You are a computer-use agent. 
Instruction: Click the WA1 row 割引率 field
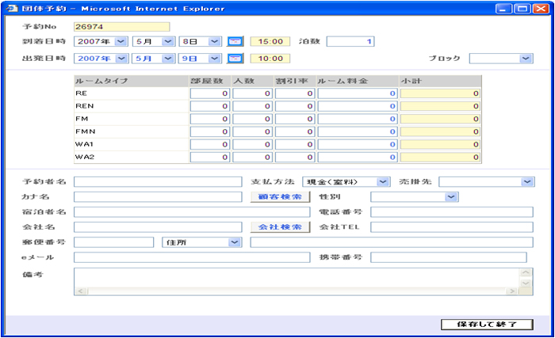(295, 144)
